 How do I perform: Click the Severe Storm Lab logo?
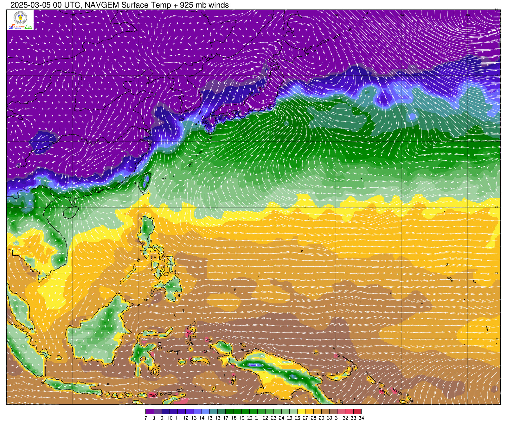pos(20,27)
